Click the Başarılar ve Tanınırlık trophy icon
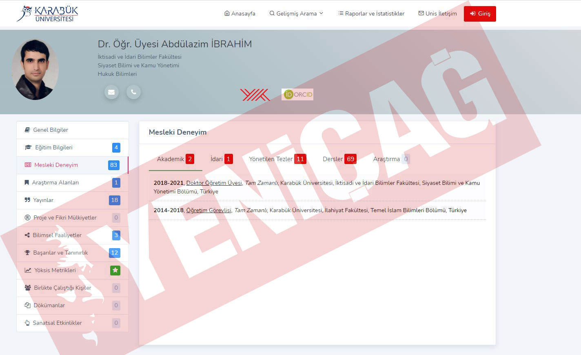Screen dimensions: 581x355 28,253
